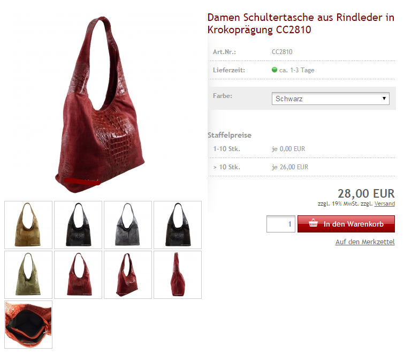Viewport: 404px width, 353px height.
Task: Click the product title heading CC2810
Action: click(x=301, y=24)
